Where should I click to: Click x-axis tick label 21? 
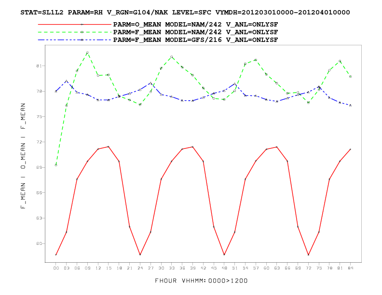[130, 268]
